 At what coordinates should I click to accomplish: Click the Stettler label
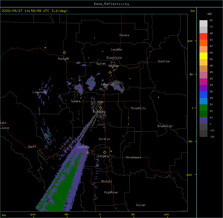(x=164, y=61)
